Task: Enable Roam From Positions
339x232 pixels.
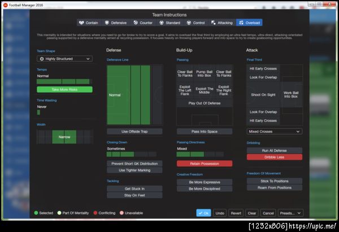Action: [x=275, y=188]
